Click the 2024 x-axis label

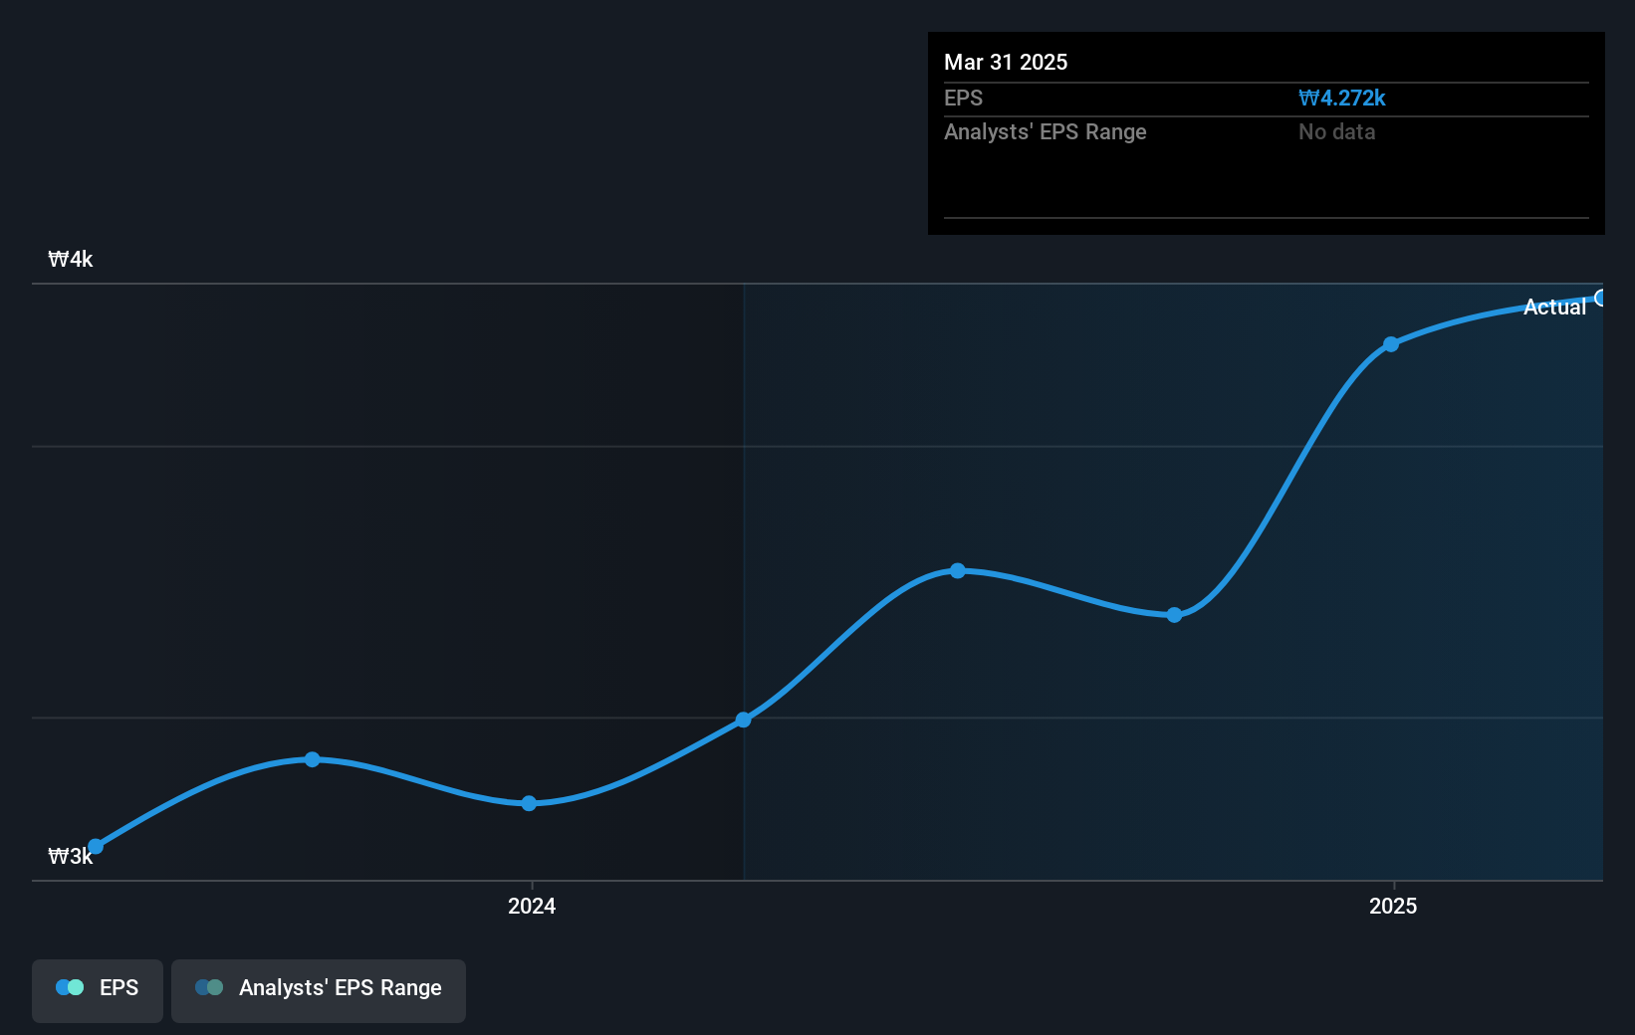tap(532, 906)
